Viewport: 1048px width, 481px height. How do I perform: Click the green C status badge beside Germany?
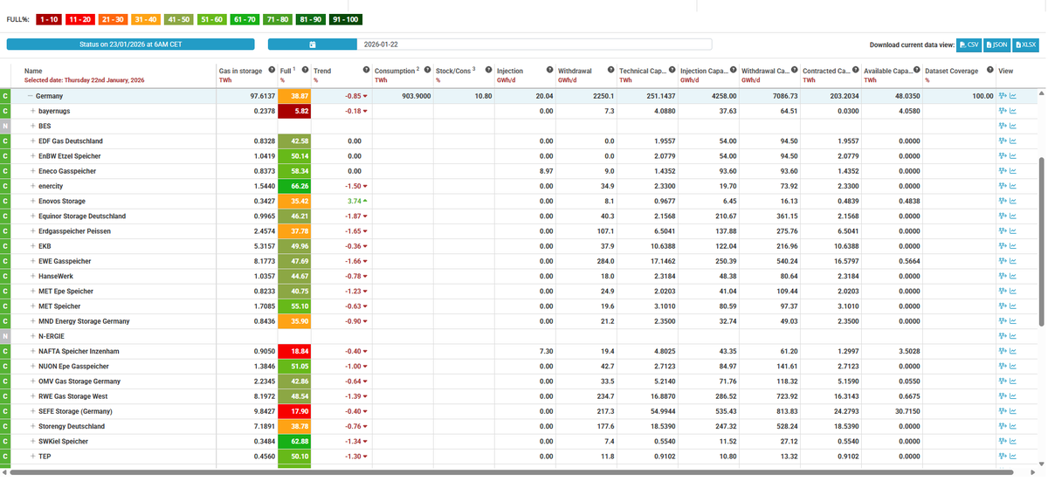5,96
